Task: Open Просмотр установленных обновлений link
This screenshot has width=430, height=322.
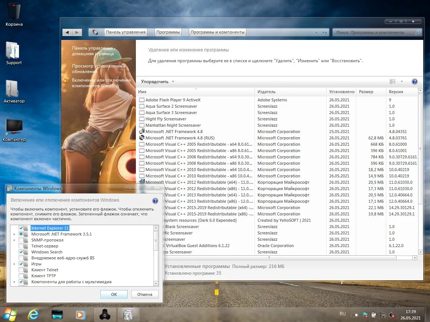Action: click(x=99, y=69)
